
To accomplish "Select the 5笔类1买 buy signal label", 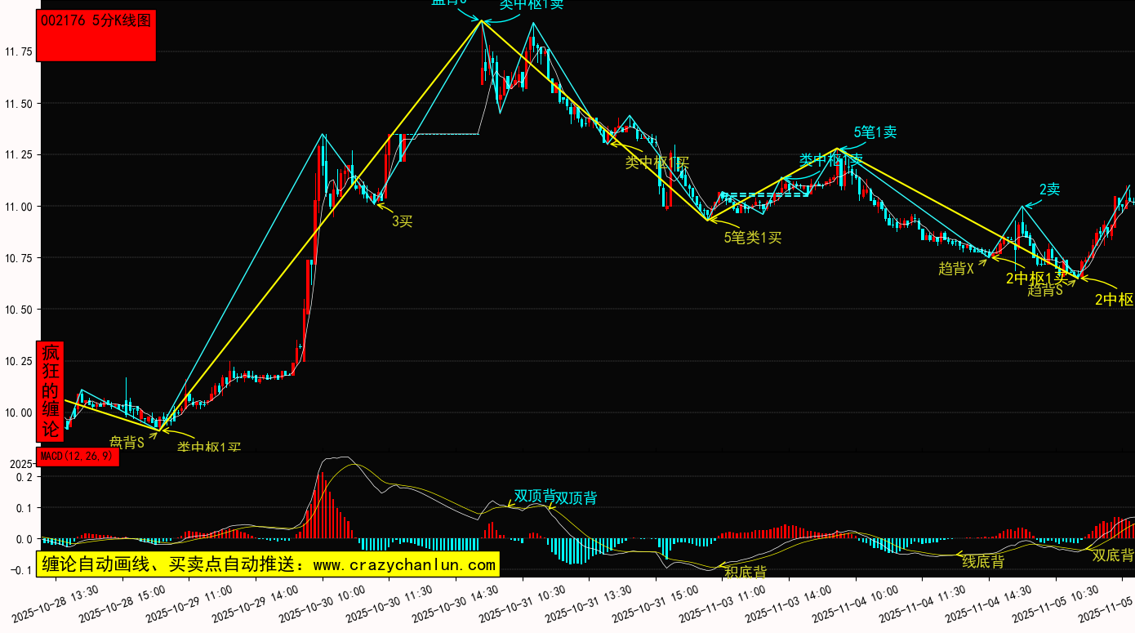I will [752, 238].
